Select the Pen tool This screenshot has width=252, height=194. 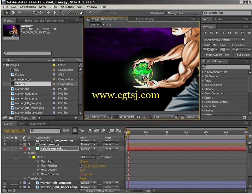pyautogui.click(x=55, y=13)
